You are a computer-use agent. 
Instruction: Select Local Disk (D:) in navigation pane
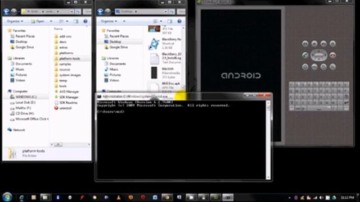pyautogui.click(x=22, y=102)
